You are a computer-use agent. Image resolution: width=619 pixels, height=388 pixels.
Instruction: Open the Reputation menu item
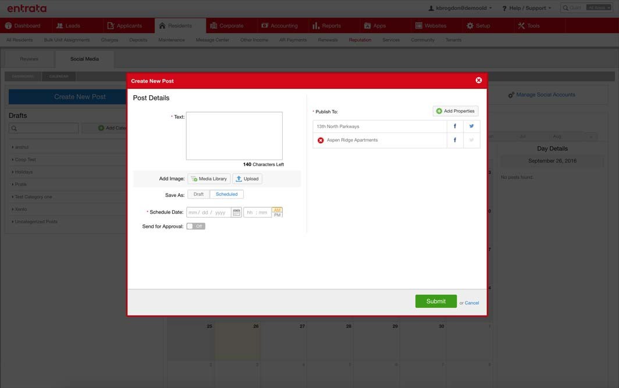click(x=360, y=38)
